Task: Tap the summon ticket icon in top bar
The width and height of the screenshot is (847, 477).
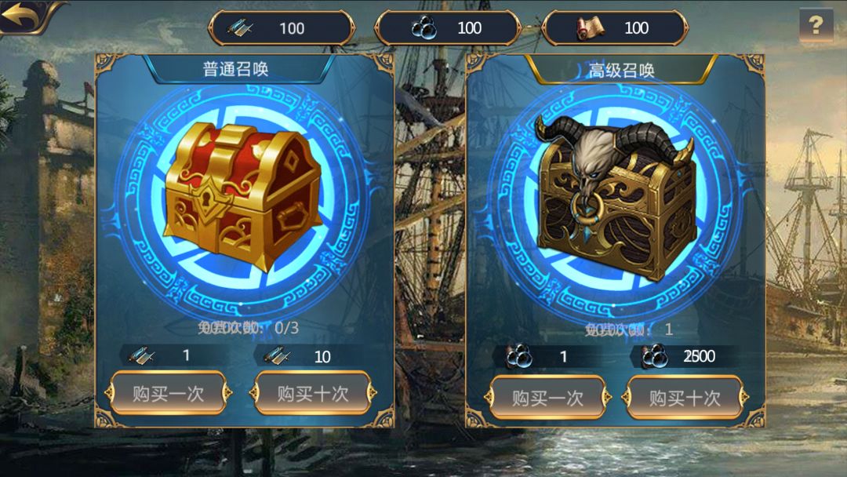Action: coord(240,27)
